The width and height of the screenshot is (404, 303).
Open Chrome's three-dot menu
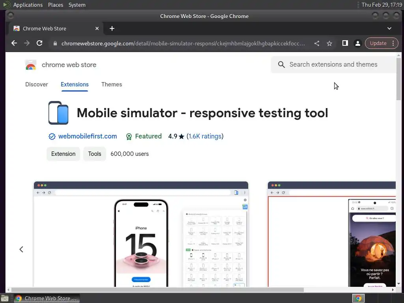[393, 43]
